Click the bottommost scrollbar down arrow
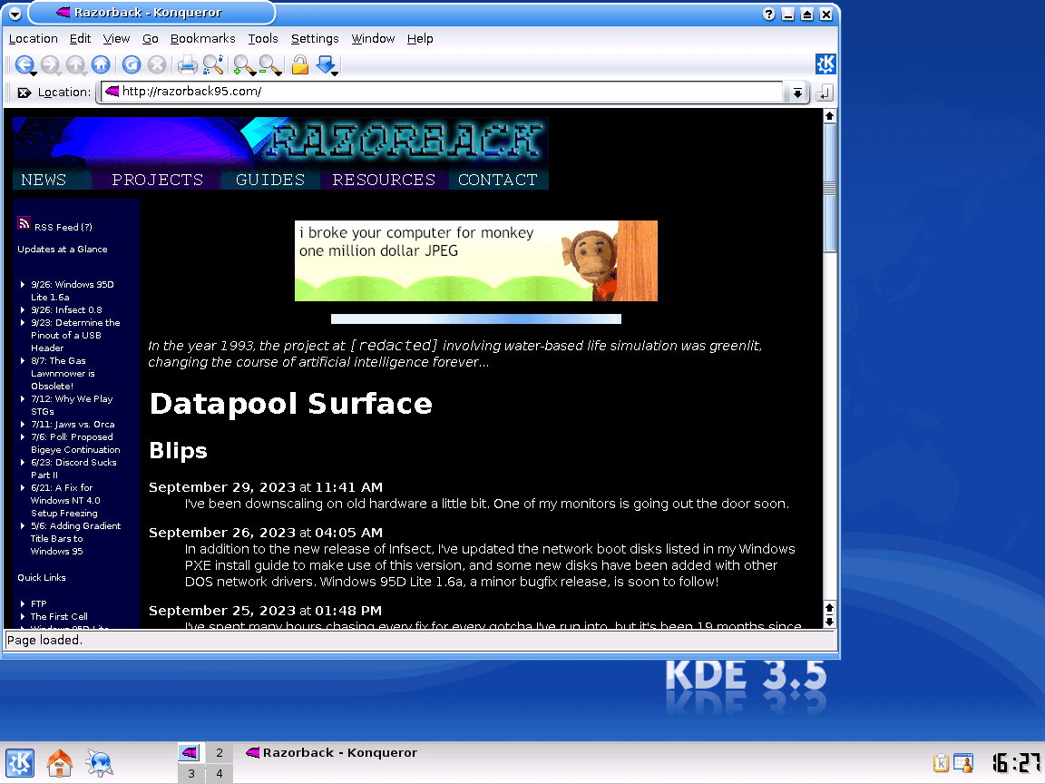Screen dimensions: 1045x784 830,622
